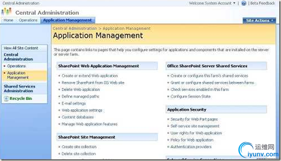The width and height of the screenshot is (281, 161).
Task: Open Configure Session State link
Action: [x=190, y=97]
